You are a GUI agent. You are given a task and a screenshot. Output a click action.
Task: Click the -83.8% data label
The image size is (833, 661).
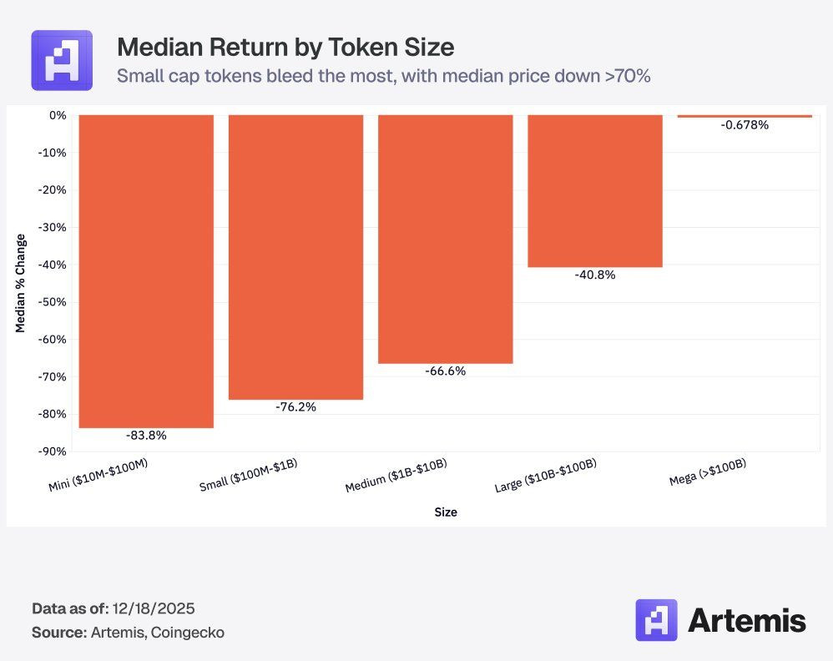tap(146, 436)
